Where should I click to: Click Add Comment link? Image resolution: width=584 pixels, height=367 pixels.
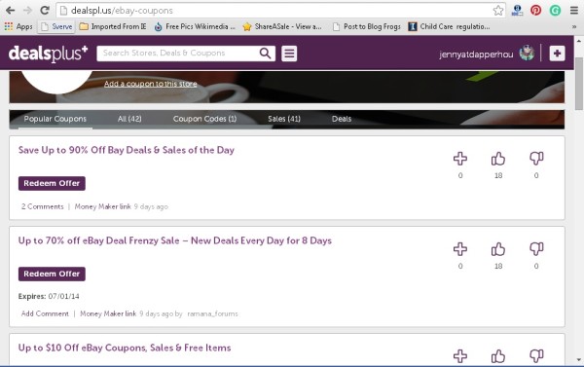pyautogui.click(x=45, y=313)
